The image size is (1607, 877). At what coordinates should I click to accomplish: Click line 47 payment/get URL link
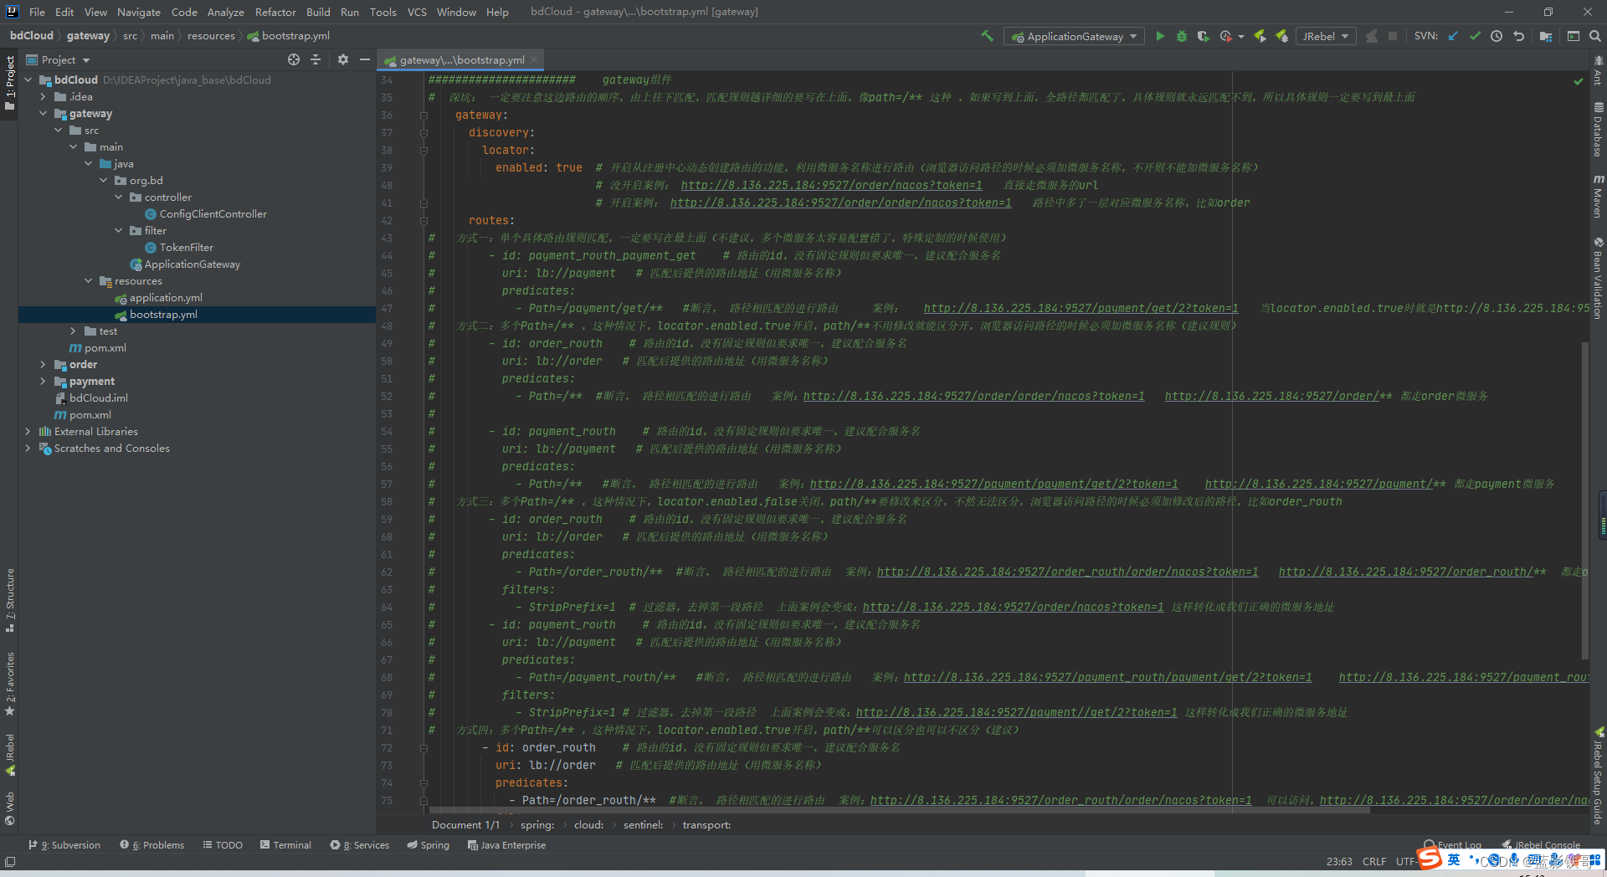tap(1081, 308)
